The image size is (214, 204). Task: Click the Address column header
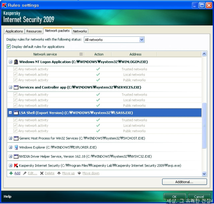[134, 54]
